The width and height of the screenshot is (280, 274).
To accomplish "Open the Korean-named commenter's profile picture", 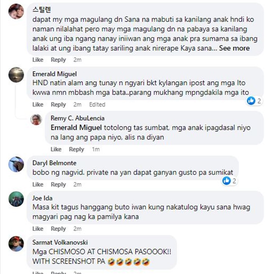I will [16, 11].
